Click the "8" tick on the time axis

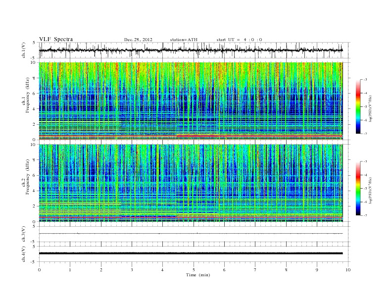286,270
